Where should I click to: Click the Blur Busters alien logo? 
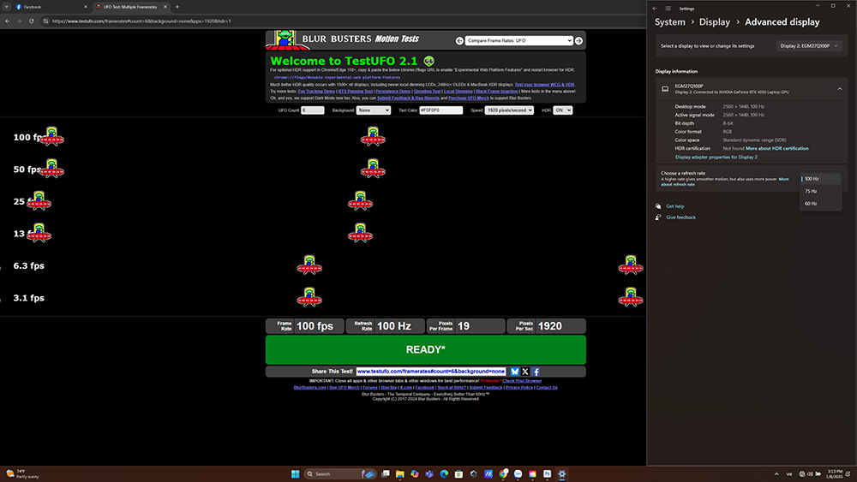pyautogui.click(x=283, y=40)
